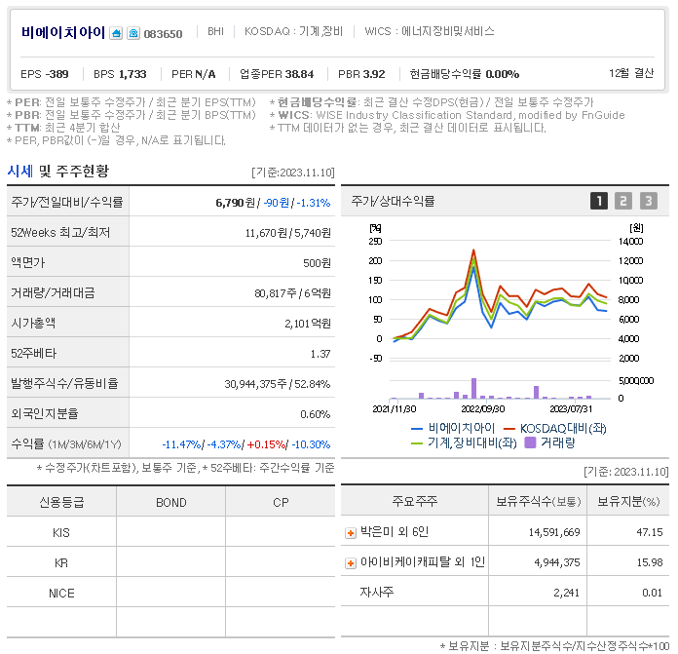This screenshot has height=654, width=678.
Task: Click 보유지분(%) column header
Action: pyautogui.click(x=628, y=501)
